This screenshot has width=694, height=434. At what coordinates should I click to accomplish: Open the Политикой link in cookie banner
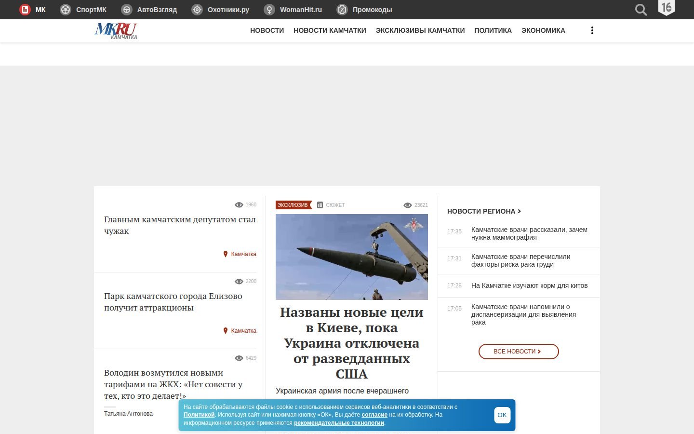pyautogui.click(x=199, y=415)
